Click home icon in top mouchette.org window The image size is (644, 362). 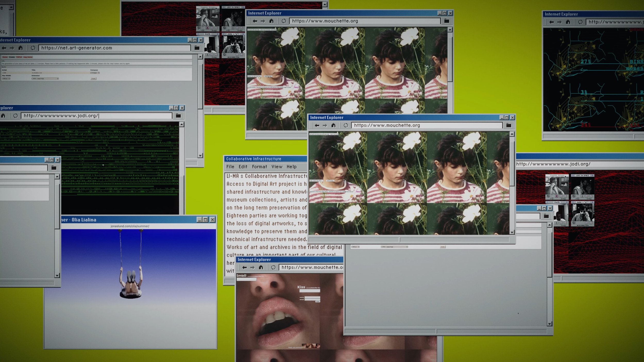coord(271,21)
